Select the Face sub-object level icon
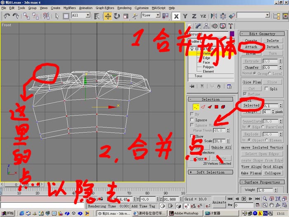Screen dimensions: 289x217 click(210, 107)
